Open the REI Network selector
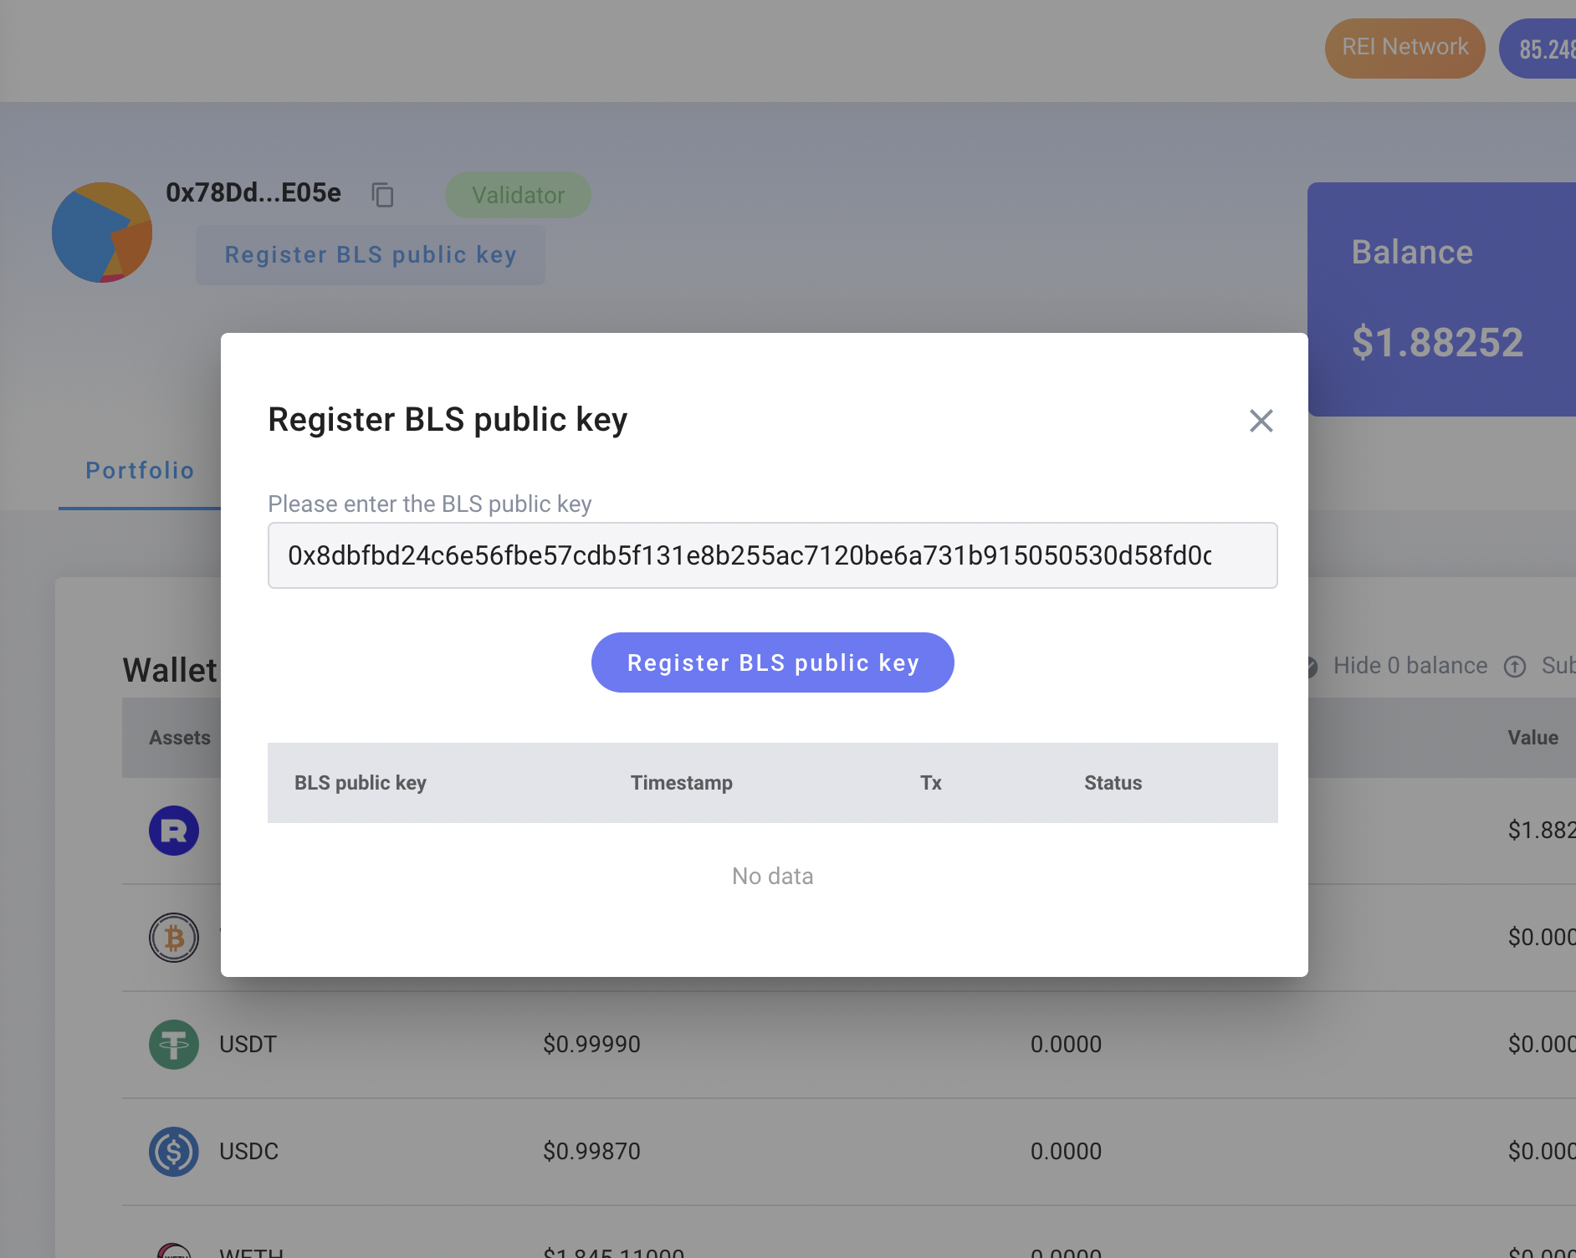The height and width of the screenshot is (1258, 1576). pos(1405,48)
